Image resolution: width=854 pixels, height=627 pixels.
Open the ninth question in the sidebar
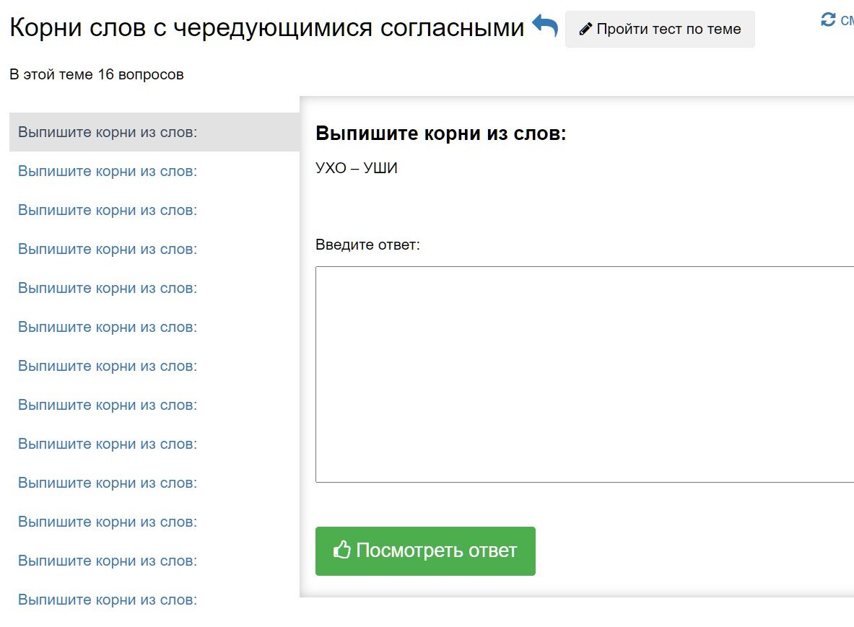point(106,444)
